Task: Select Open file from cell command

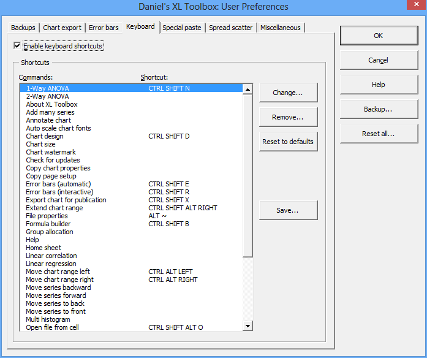Action: click(x=131, y=327)
